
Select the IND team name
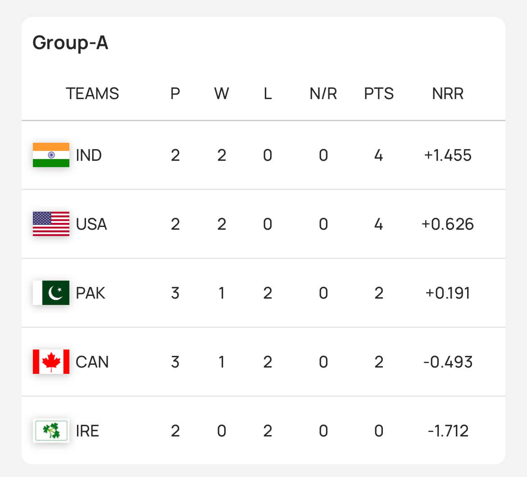(x=89, y=155)
